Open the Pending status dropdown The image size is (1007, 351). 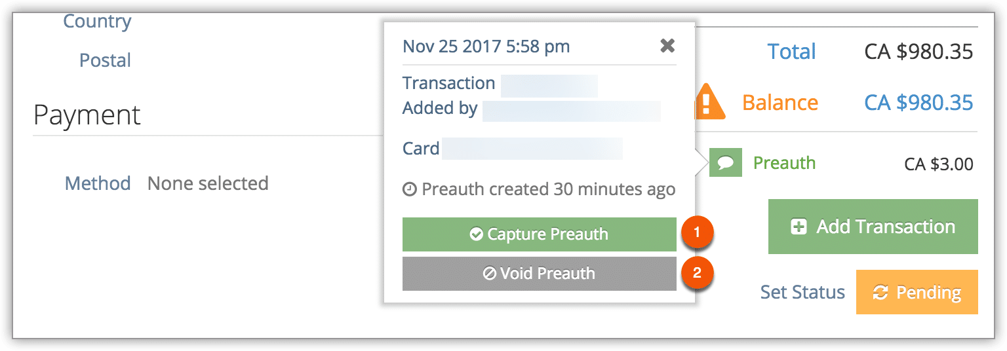point(917,292)
